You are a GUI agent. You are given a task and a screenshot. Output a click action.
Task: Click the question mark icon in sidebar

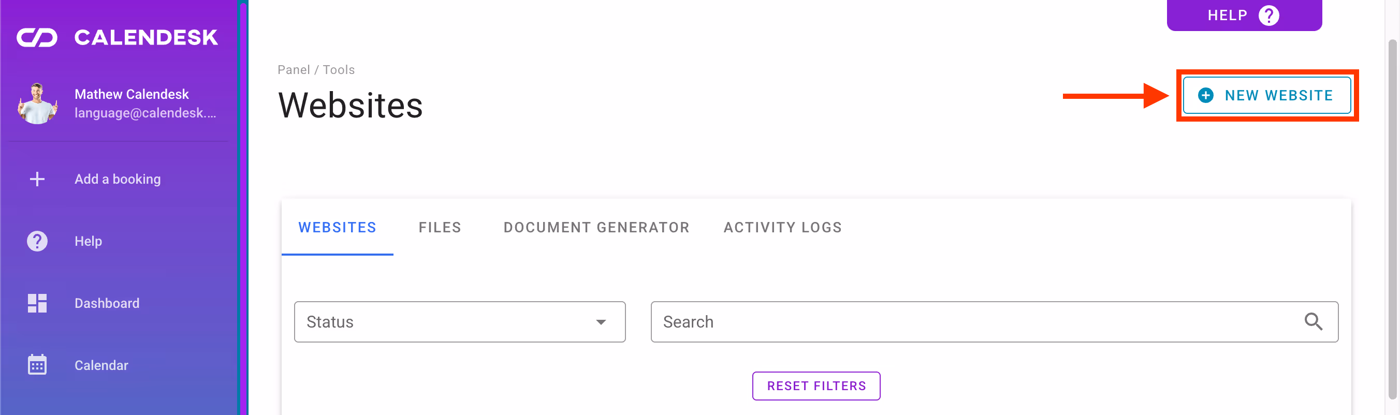point(37,241)
